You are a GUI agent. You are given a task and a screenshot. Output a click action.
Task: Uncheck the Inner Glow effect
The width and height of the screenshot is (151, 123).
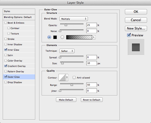click(6, 50)
